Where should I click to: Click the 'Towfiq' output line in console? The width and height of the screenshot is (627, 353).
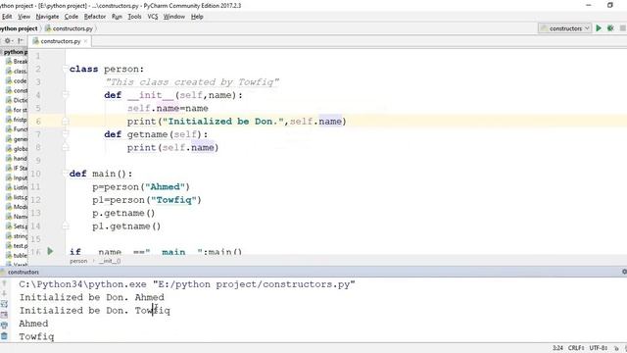pyautogui.click(x=36, y=336)
